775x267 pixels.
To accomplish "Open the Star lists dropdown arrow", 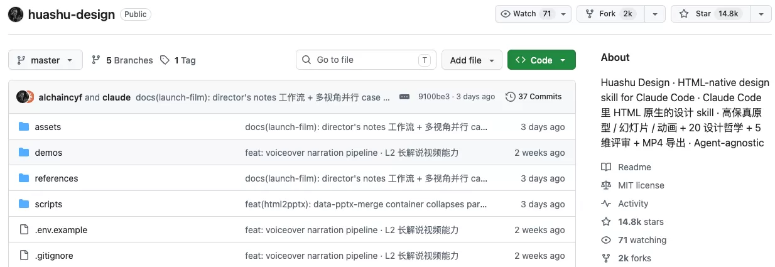I will 761,14.
